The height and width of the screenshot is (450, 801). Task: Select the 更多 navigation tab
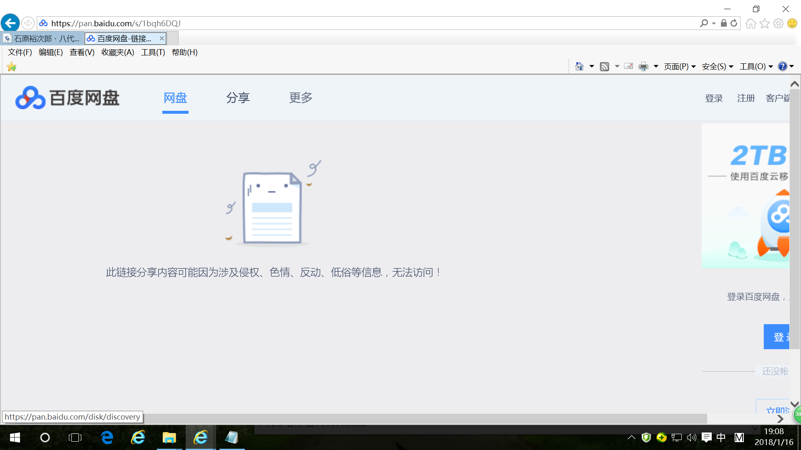[301, 98]
